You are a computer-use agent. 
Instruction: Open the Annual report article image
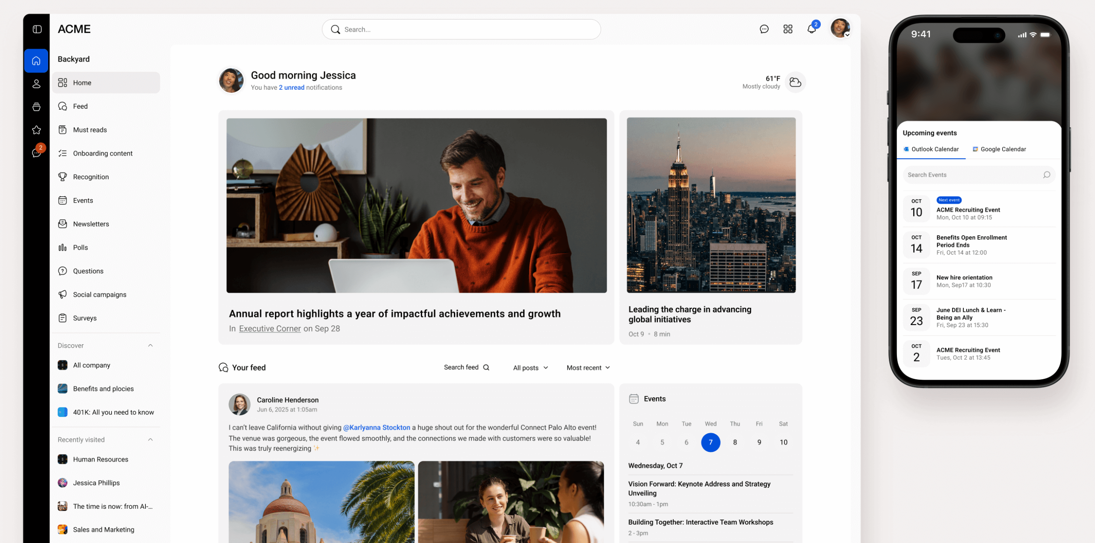point(416,205)
